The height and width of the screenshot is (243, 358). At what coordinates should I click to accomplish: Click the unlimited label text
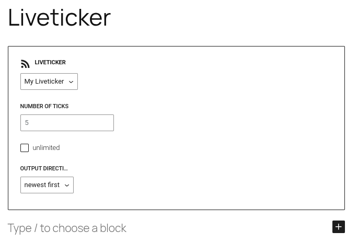pos(46,148)
